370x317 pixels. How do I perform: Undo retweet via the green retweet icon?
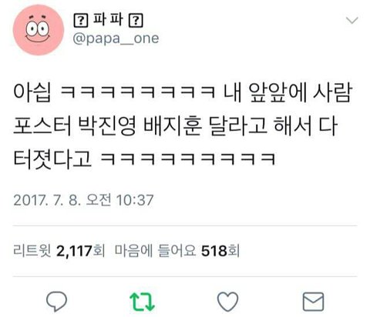point(142,302)
